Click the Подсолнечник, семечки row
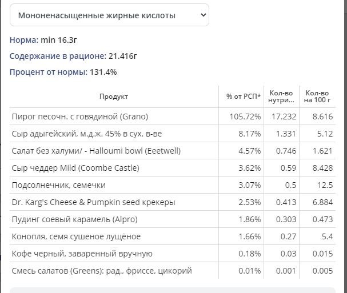The width and height of the screenshot is (347, 293). click(x=173, y=185)
